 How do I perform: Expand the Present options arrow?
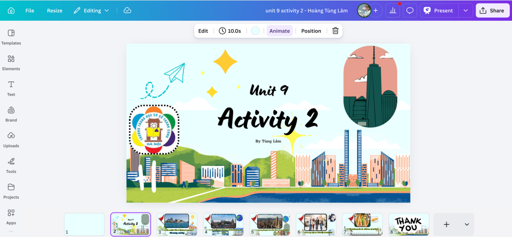[466, 10]
